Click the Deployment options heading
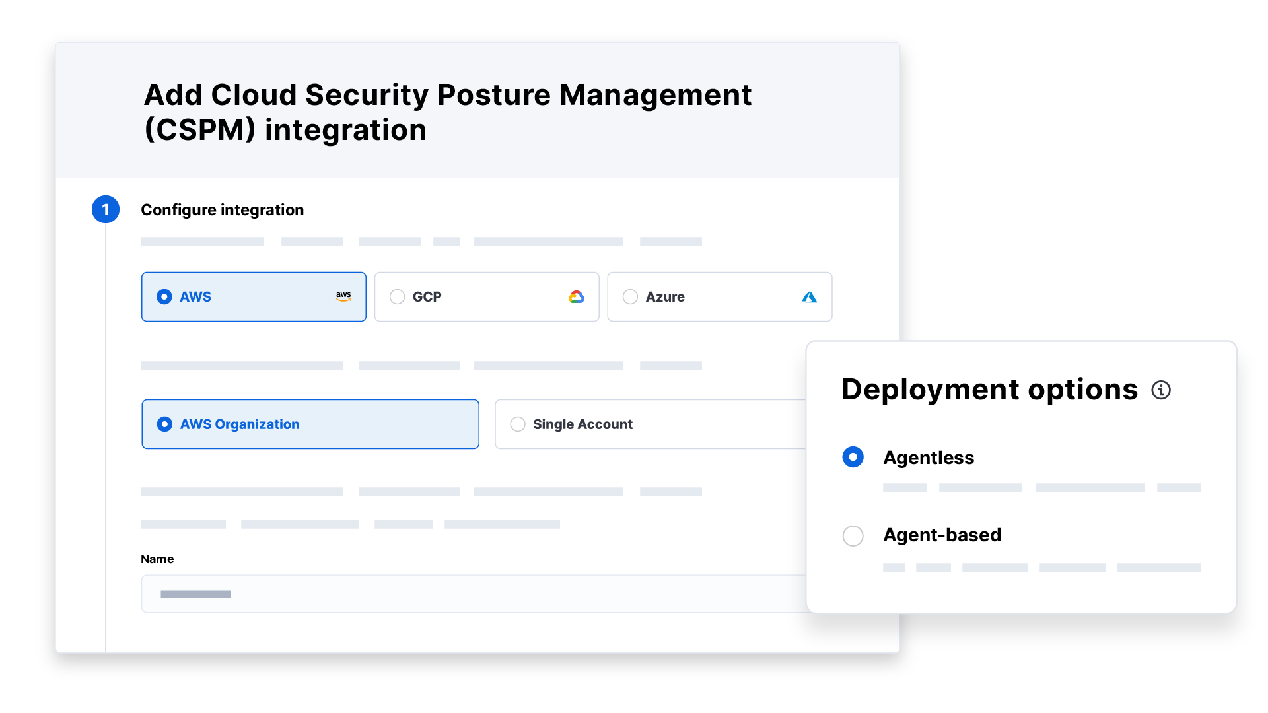The image size is (1268, 713). [989, 390]
